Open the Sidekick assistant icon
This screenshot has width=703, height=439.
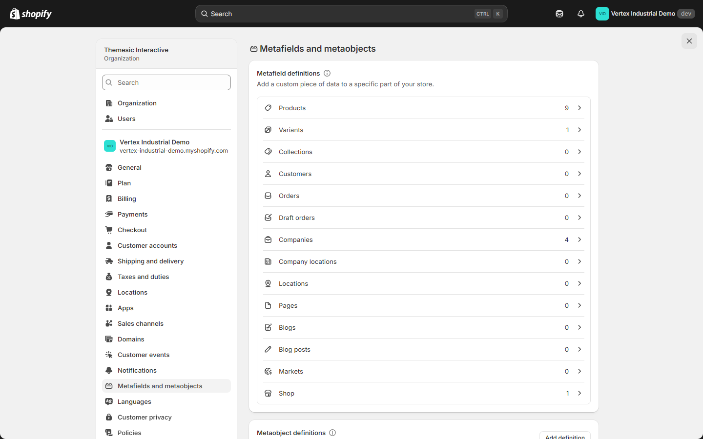[x=559, y=14]
